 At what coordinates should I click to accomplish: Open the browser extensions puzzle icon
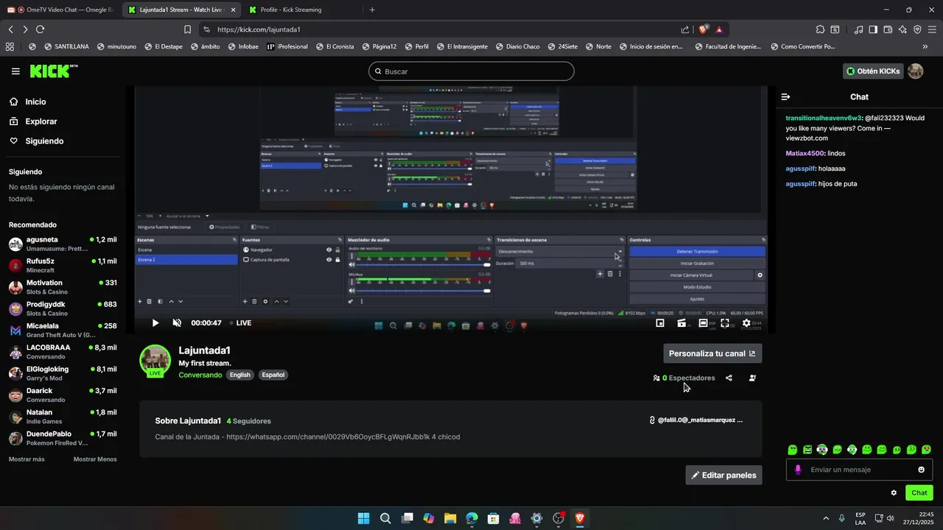820,29
